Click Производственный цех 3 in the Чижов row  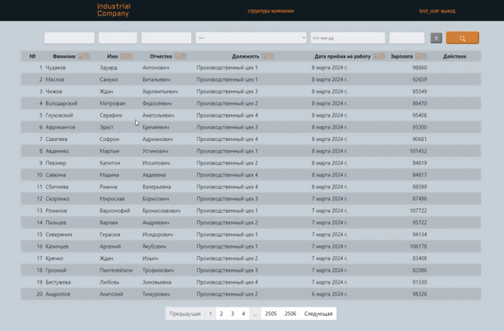(x=228, y=91)
